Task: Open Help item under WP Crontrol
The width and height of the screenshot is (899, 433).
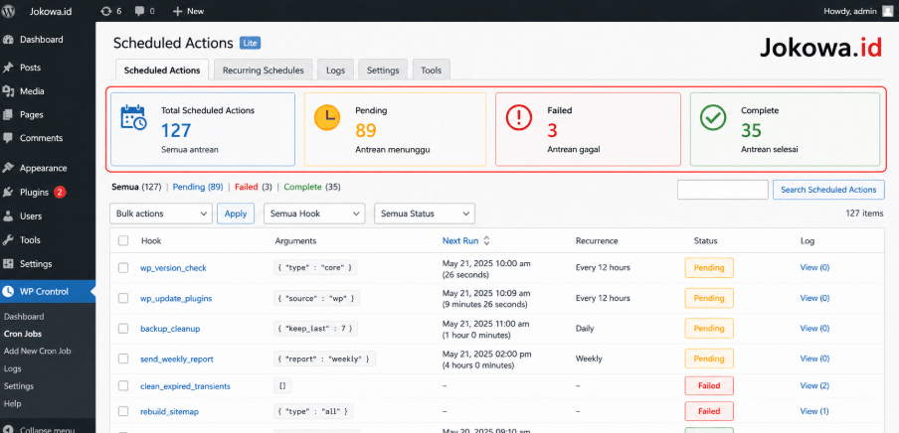Action: click(x=12, y=404)
